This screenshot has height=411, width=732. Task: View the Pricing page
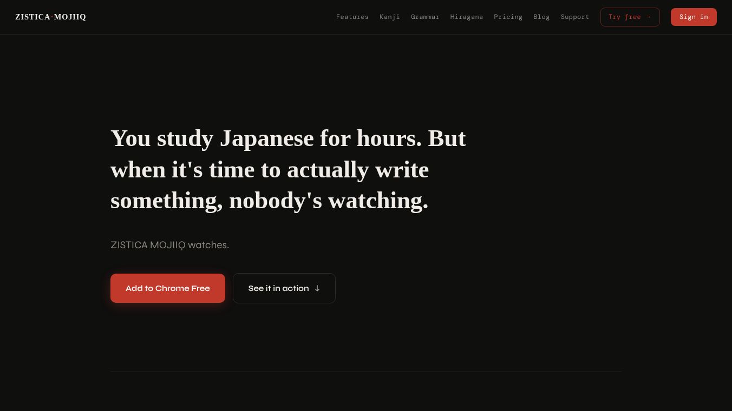click(x=508, y=17)
